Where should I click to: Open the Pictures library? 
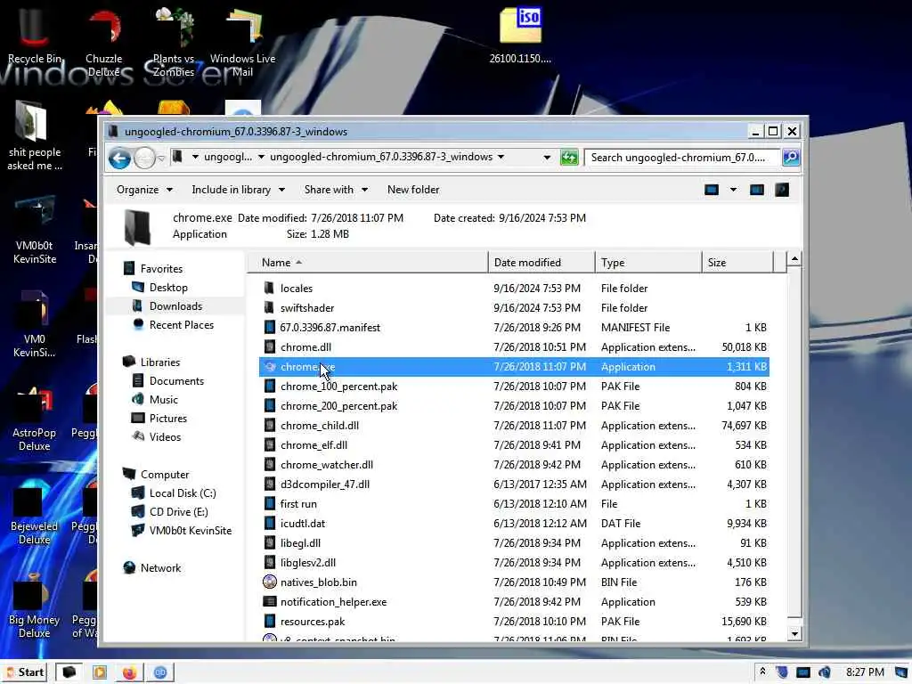168,419
